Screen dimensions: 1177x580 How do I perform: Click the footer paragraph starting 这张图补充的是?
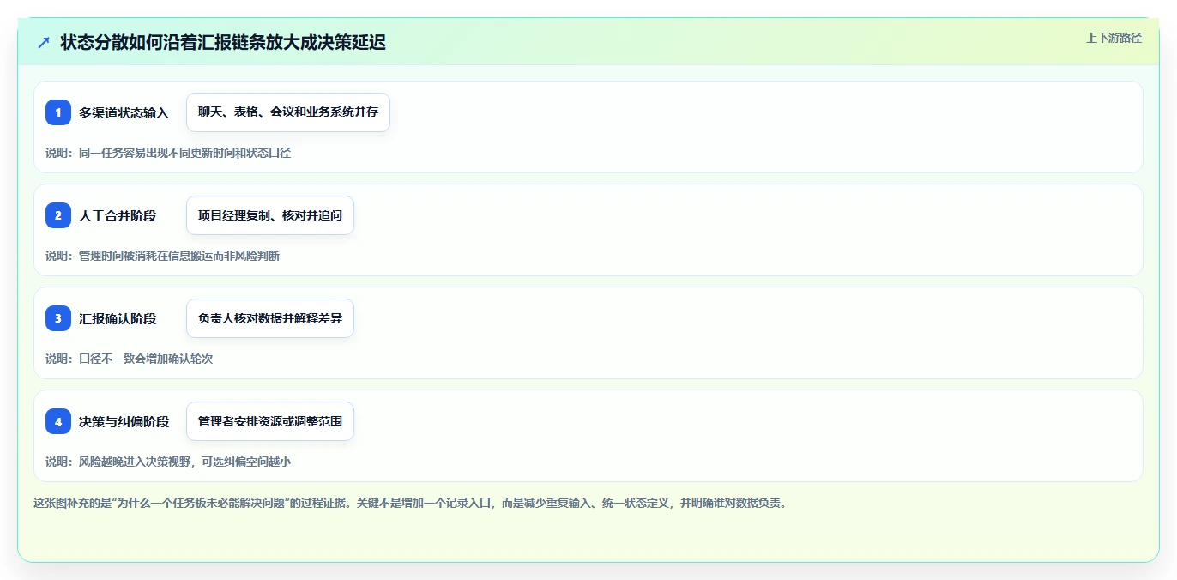(410, 503)
